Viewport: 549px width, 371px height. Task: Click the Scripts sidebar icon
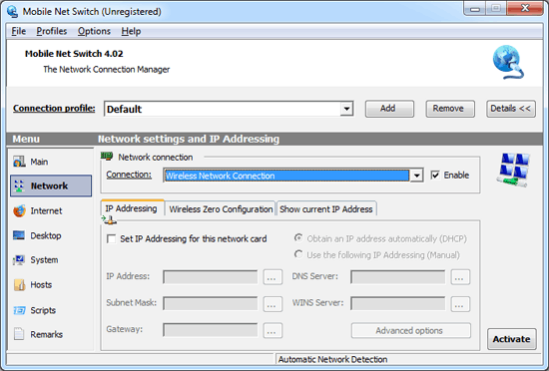tap(19, 310)
